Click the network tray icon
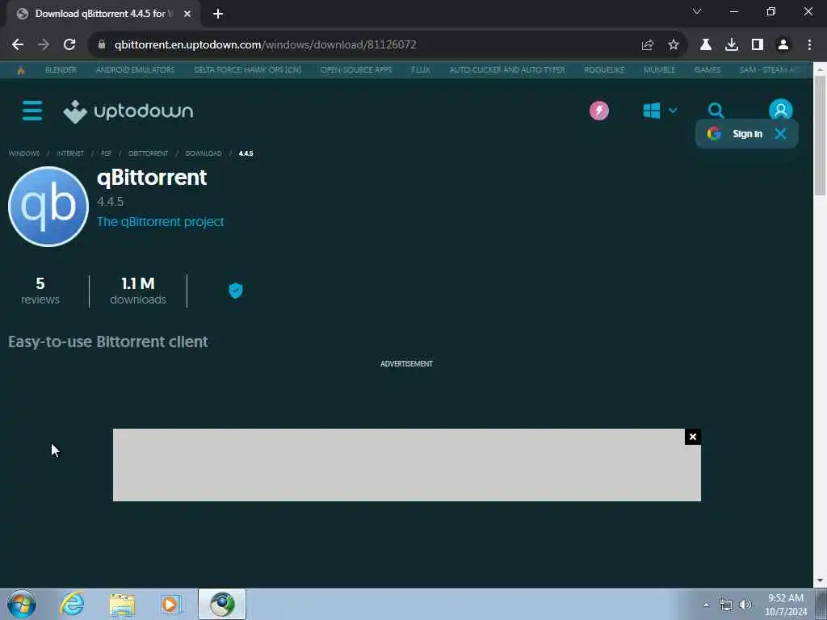 (x=726, y=605)
